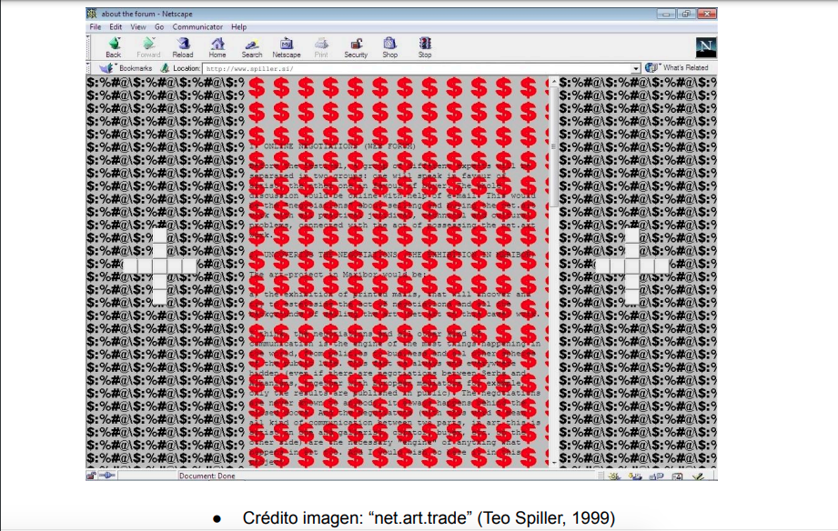Click the Netscape N logo
Image resolution: width=838 pixels, height=531 pixels.
pyautogui.click(x=705, y=48)
